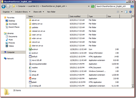Viewport: 136px width, 98px height.
Task: Click the Back navigation arrow button
Action: point(3,6)
